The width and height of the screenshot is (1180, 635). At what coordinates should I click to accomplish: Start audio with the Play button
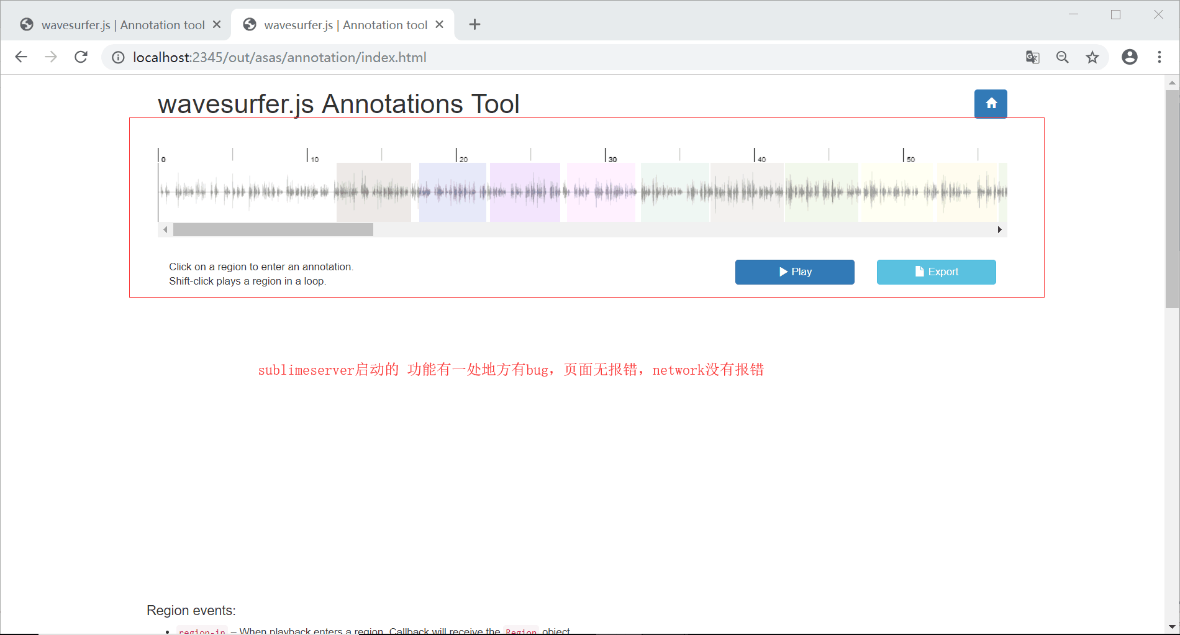pyautogui.click(x=795, y=272)
